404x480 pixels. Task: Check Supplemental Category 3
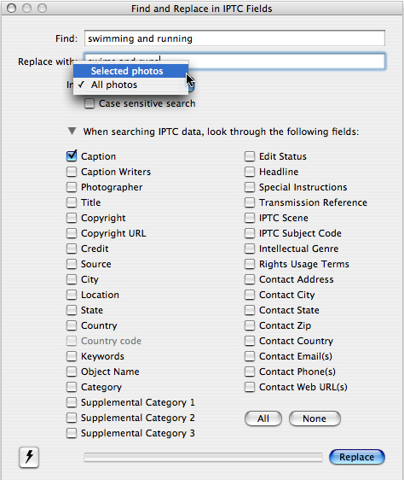point(72,433)
